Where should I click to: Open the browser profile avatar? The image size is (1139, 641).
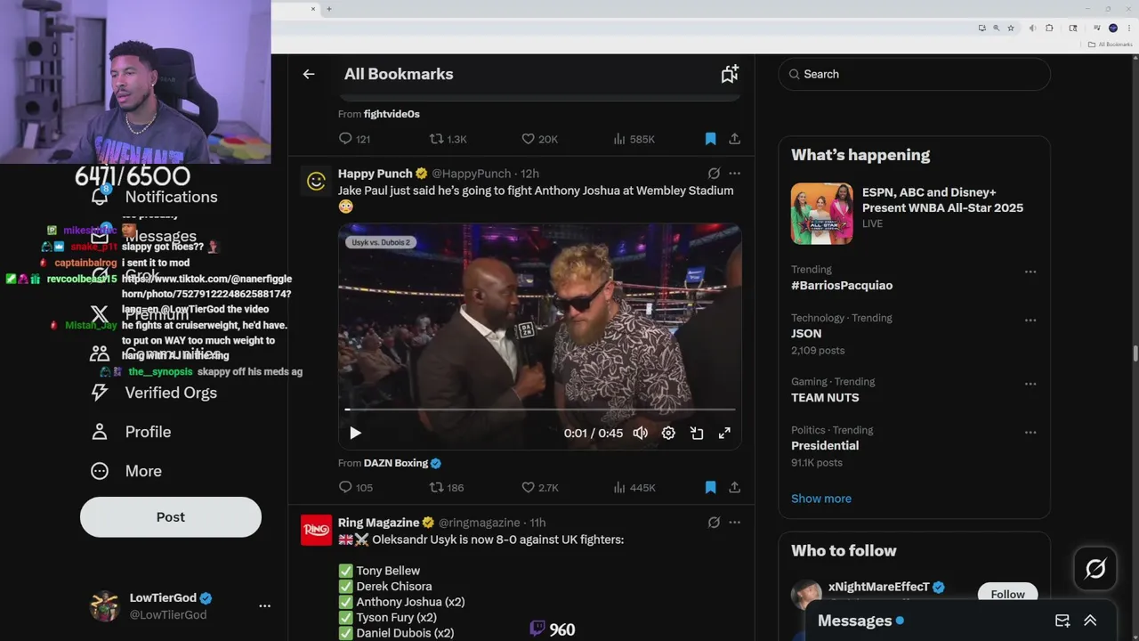tap(1112, 28)
